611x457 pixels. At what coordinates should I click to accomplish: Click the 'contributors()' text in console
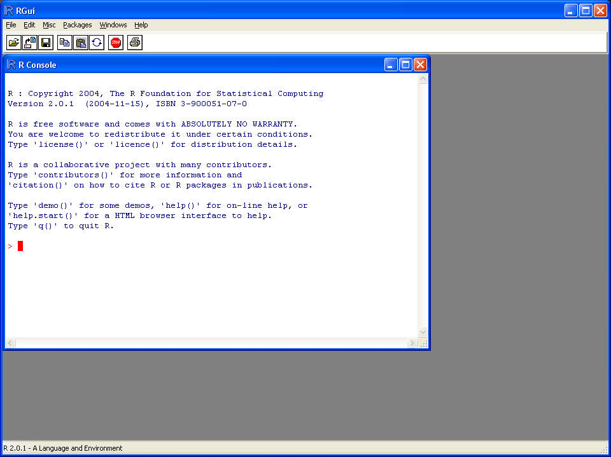point(74,175)
